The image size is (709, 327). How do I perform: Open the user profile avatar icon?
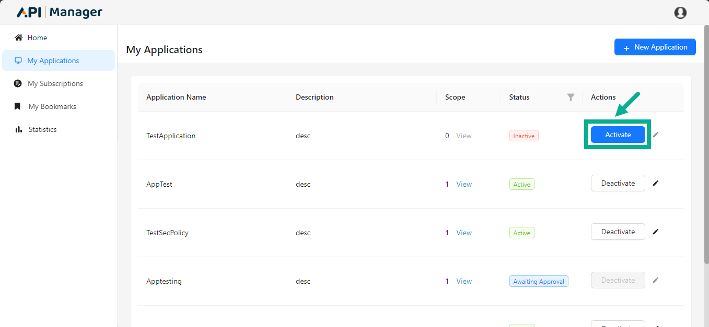(680, 13)
